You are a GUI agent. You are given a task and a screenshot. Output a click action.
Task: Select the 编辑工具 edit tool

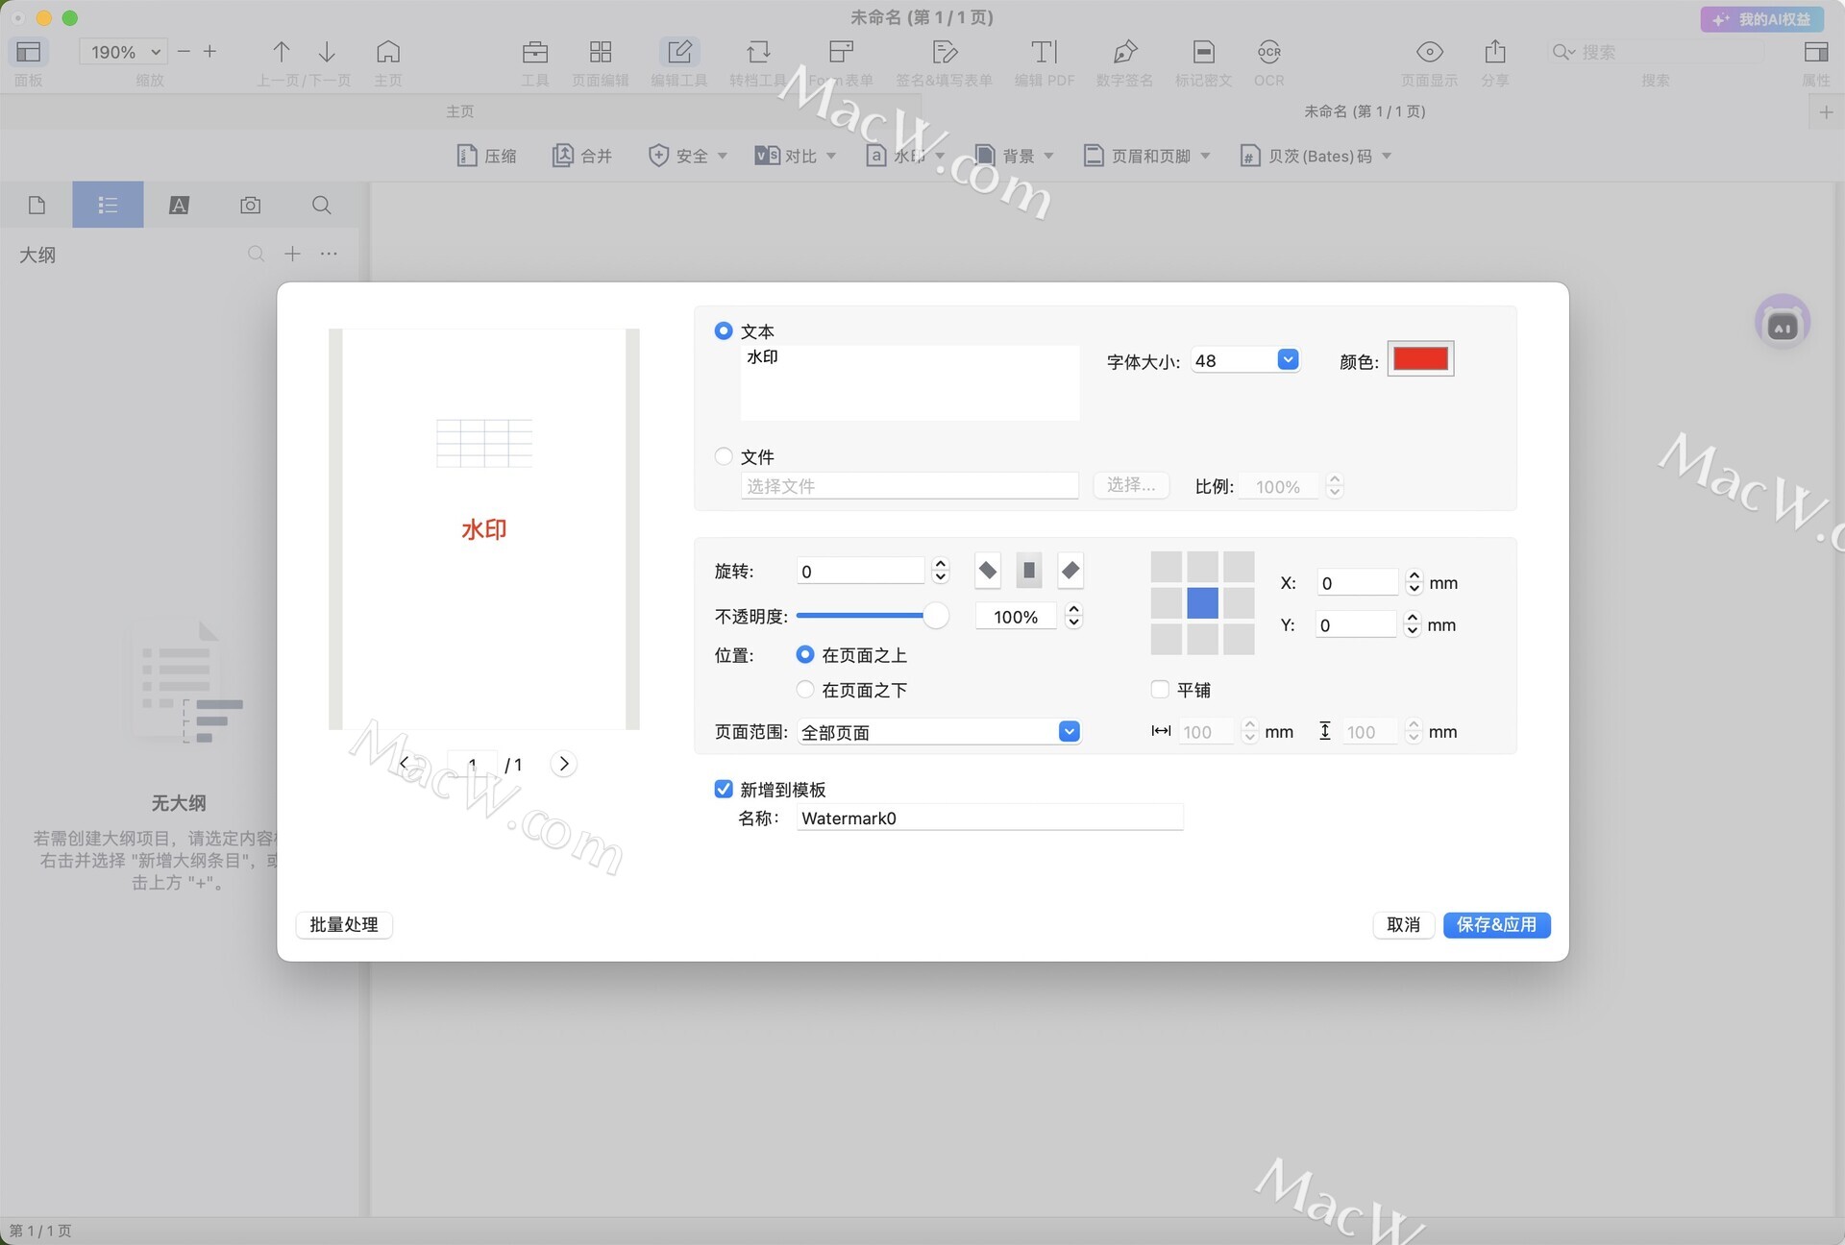pyautogui.click(x=679, y=52)
